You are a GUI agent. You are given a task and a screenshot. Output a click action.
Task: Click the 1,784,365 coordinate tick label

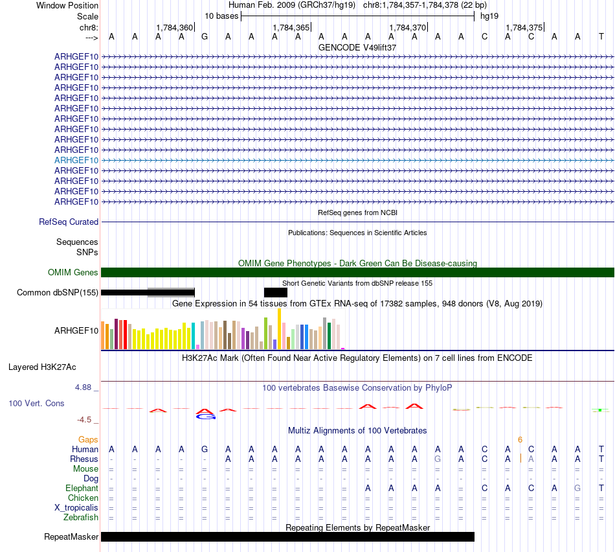pyautogui.click(x=291, y=27)
